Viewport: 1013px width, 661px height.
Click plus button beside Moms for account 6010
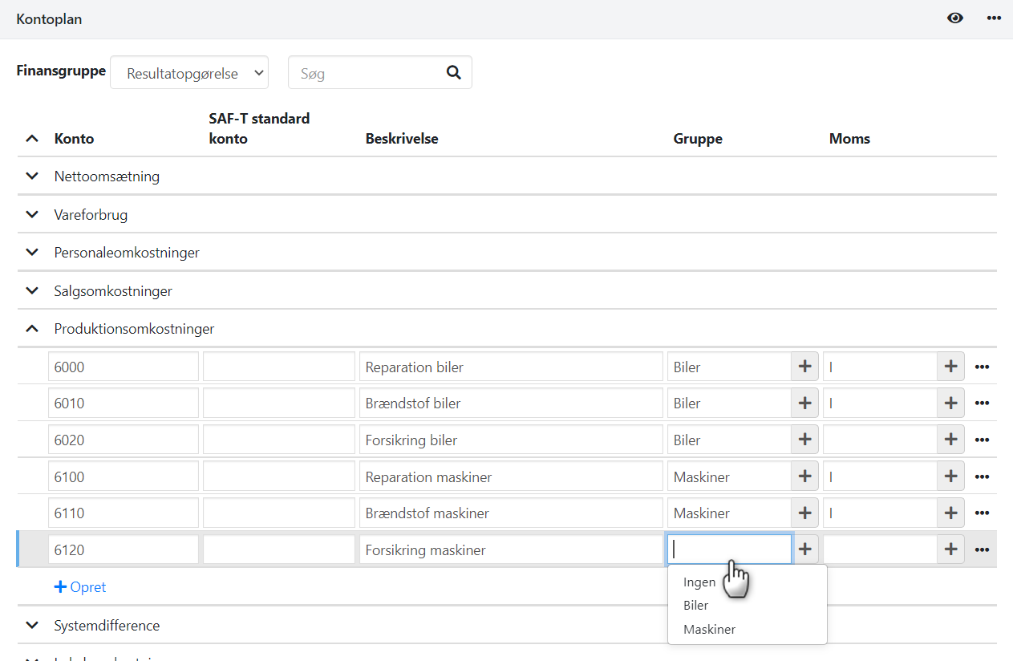point(950,403)
